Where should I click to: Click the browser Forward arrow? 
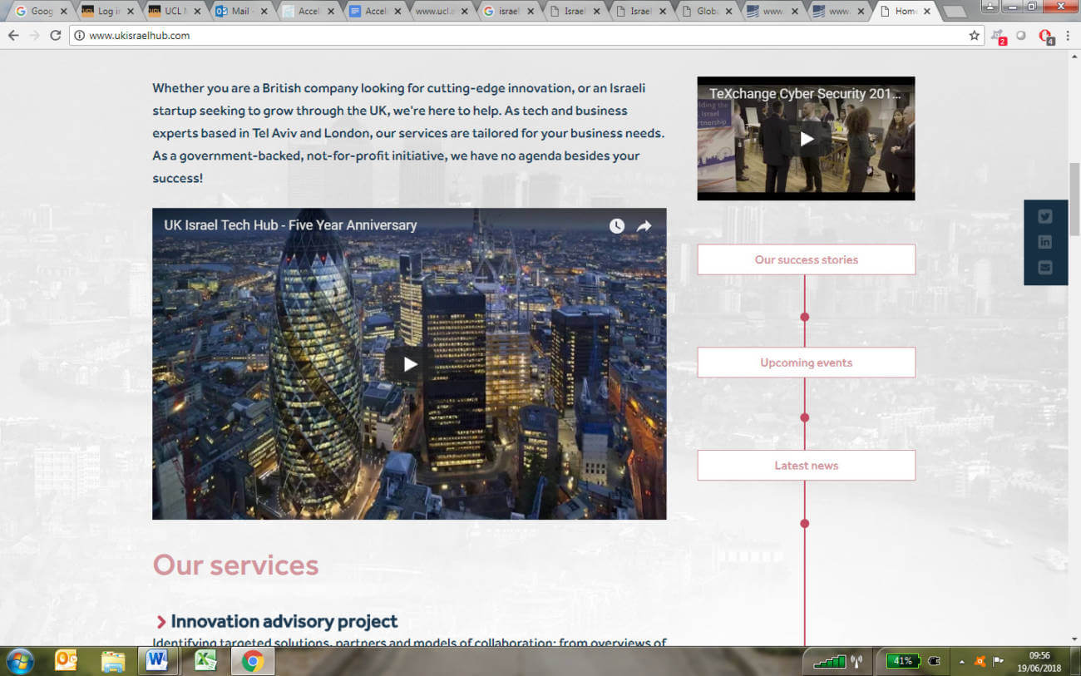pyautogui.click(x=34, y=36)
